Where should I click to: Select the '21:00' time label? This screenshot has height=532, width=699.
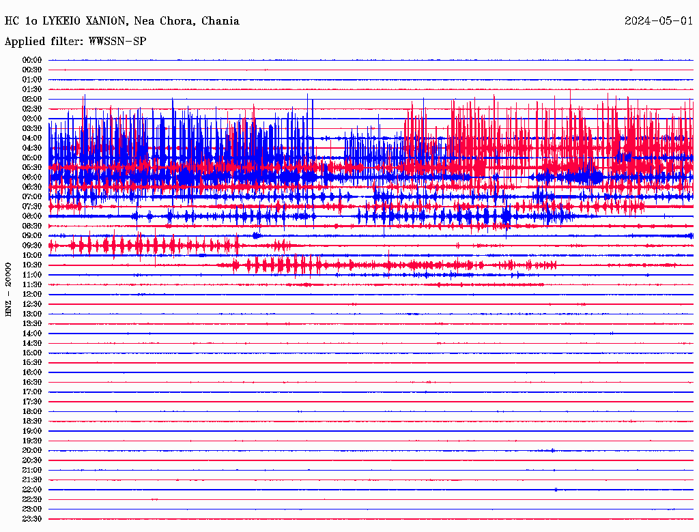tap(32, 470)
